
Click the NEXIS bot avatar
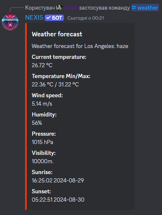click(x=10, y=22)
